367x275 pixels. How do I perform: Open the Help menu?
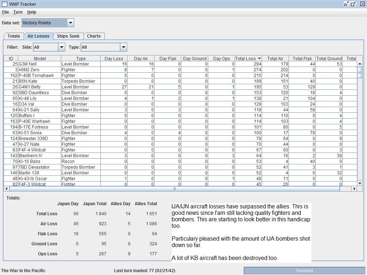[x=32, y=12]
